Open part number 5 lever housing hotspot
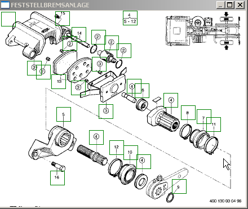This screenshot has height=209, width=248. [64, 114]
